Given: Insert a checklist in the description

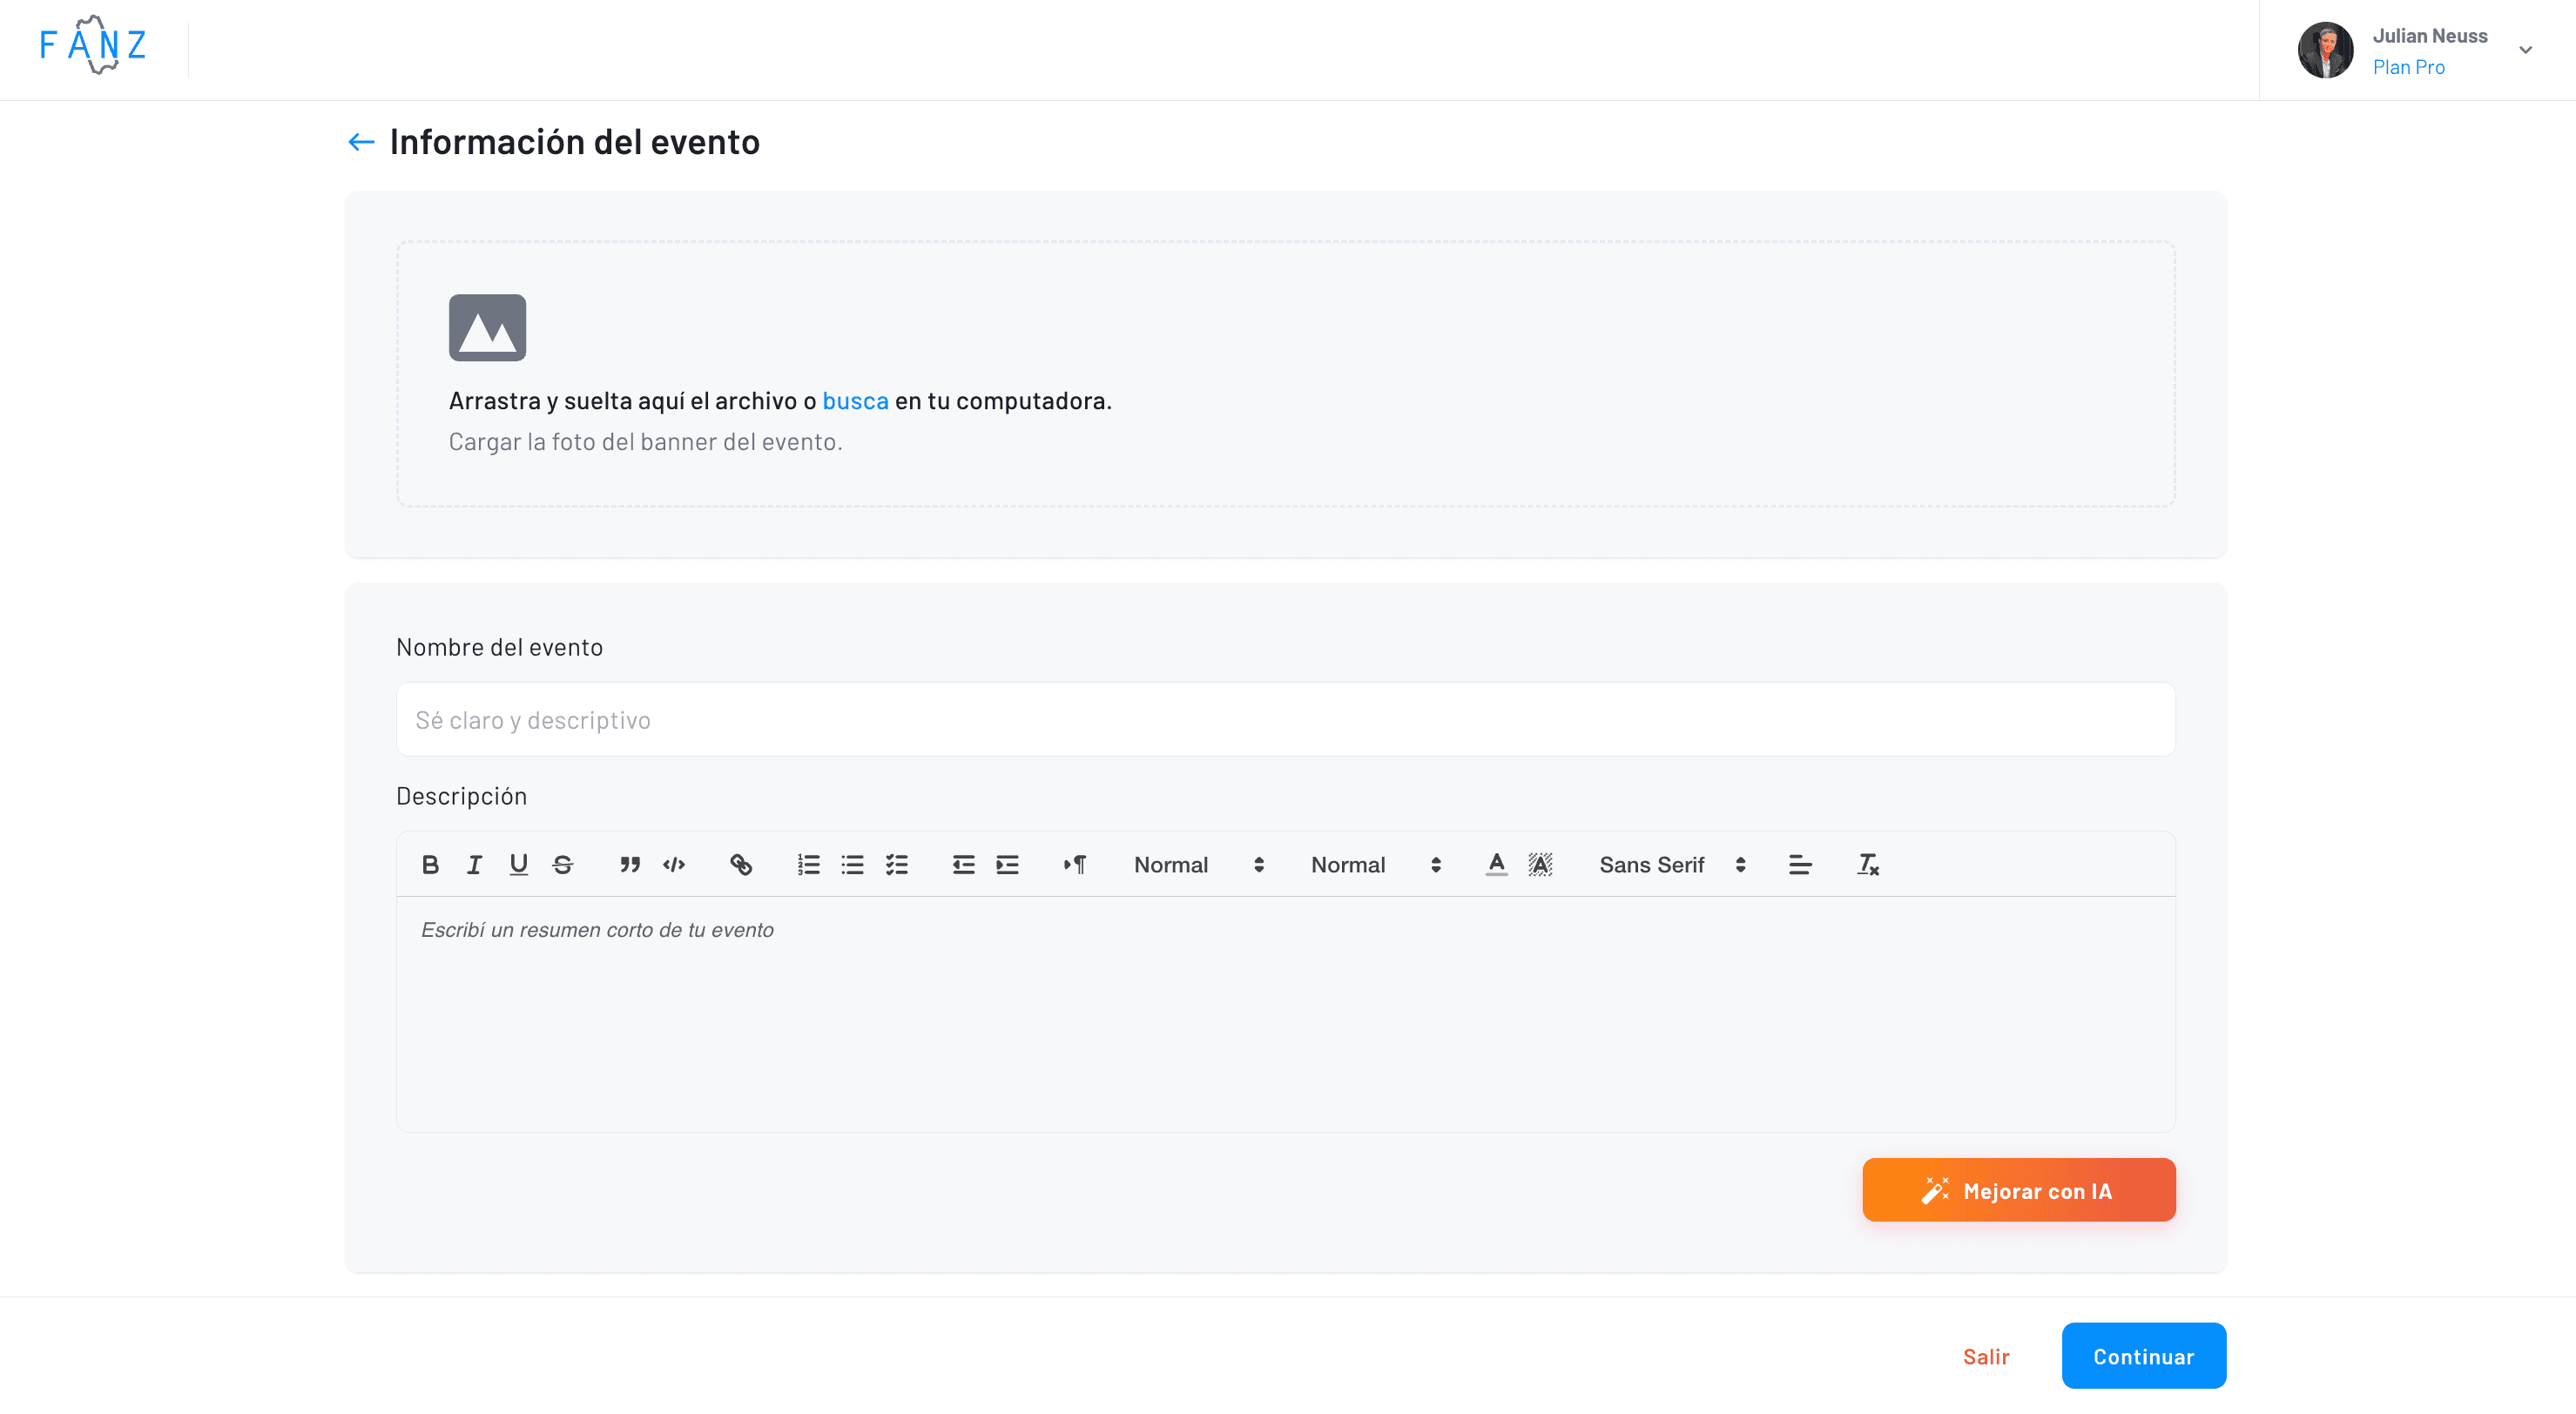Looking at the screenshot, I should [897, 864].
